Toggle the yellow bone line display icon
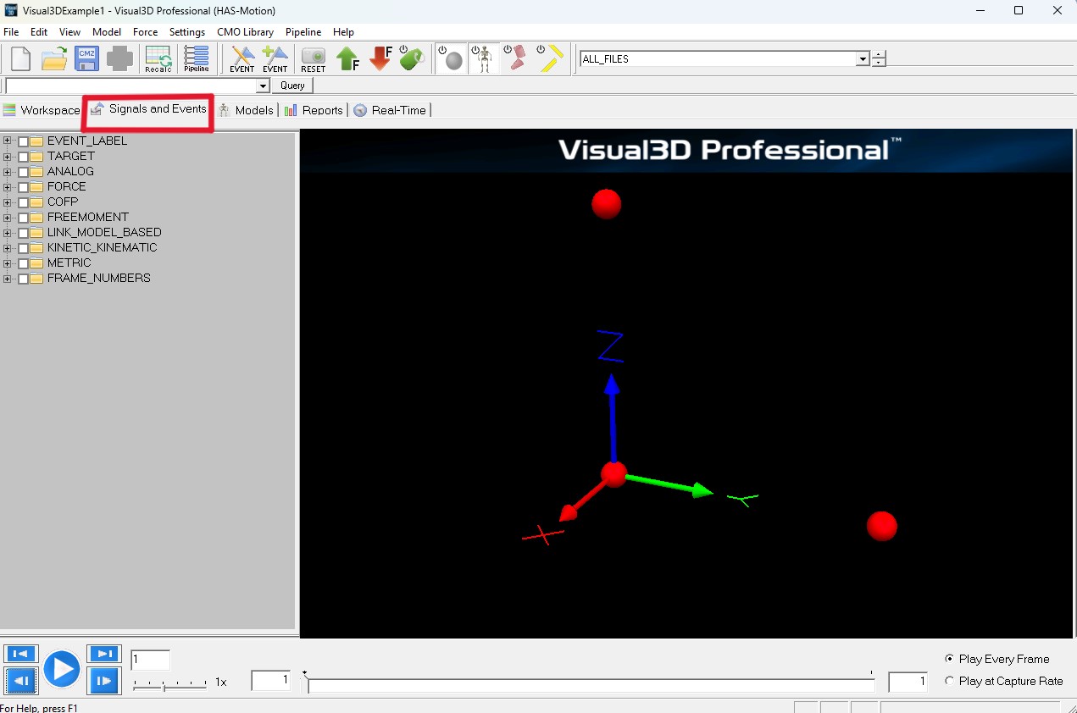Screen dimensions: 1077x713 click(550, 59)
